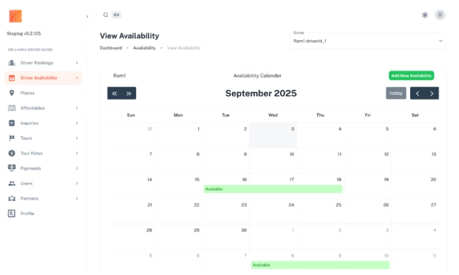Select Users menu label
This screenshot has height=275, width=459.
click(26, 183)
